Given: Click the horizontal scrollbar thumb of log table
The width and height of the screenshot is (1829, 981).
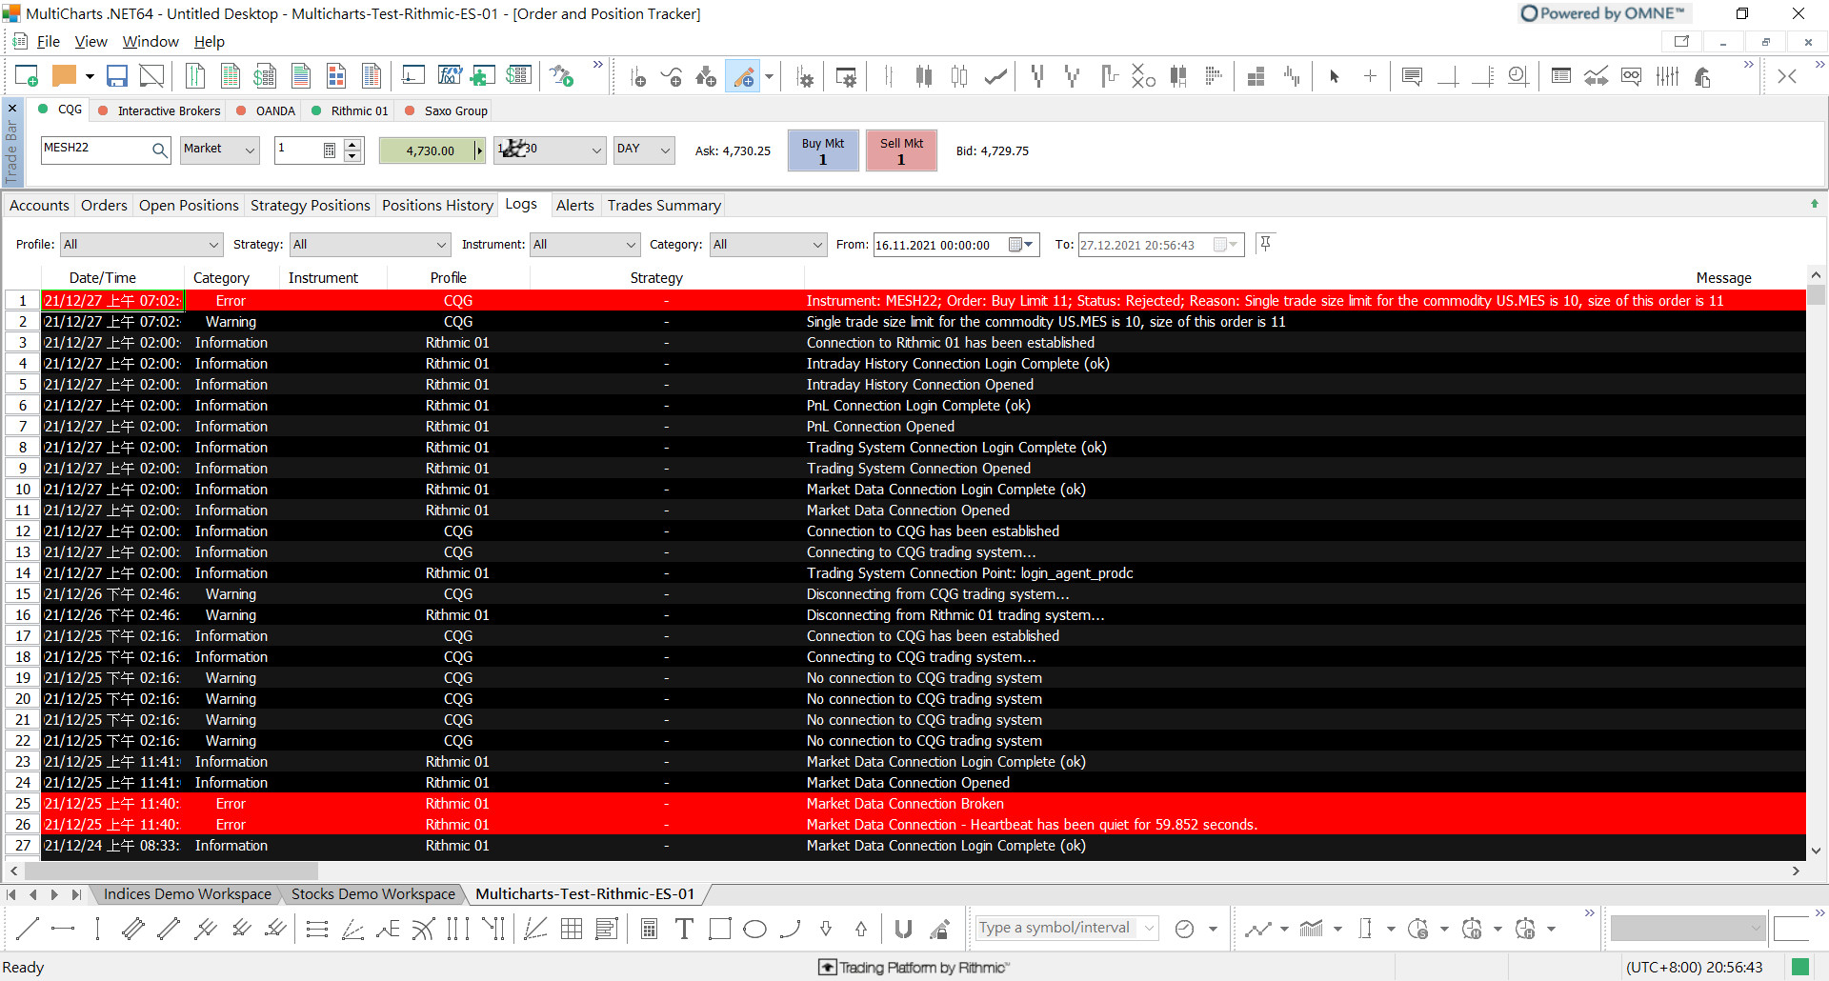Looking at the screenshot, I should pos(171,871).
